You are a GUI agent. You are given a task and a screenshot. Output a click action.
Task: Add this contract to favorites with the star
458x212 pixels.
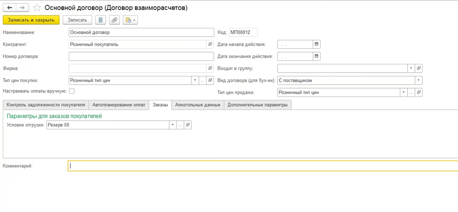click(x=37, y=8)
